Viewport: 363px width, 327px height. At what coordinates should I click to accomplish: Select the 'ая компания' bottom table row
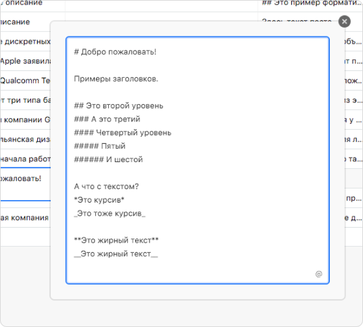26,218
